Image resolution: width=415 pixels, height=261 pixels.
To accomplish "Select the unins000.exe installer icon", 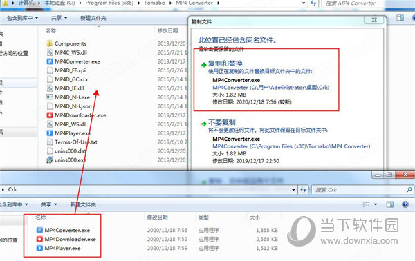I will (50, 159).
